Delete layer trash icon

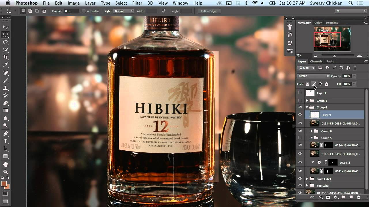coord(359,197)
